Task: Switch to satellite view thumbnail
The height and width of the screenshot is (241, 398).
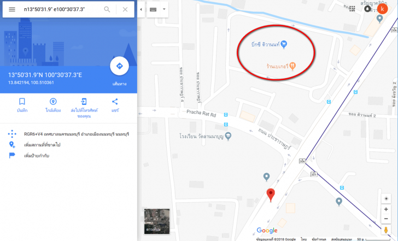Action: click(157, 221)
